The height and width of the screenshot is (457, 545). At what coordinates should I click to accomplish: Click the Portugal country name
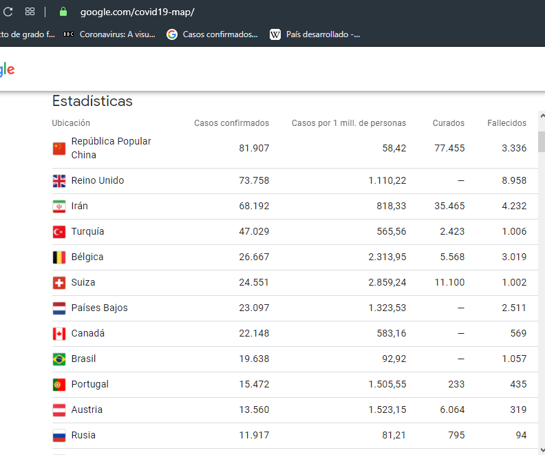90,385
